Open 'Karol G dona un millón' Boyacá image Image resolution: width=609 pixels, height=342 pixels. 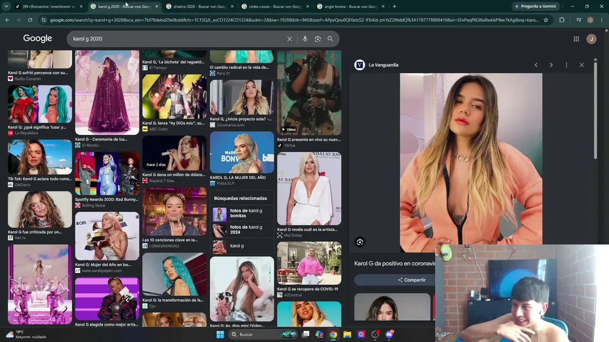175,153
